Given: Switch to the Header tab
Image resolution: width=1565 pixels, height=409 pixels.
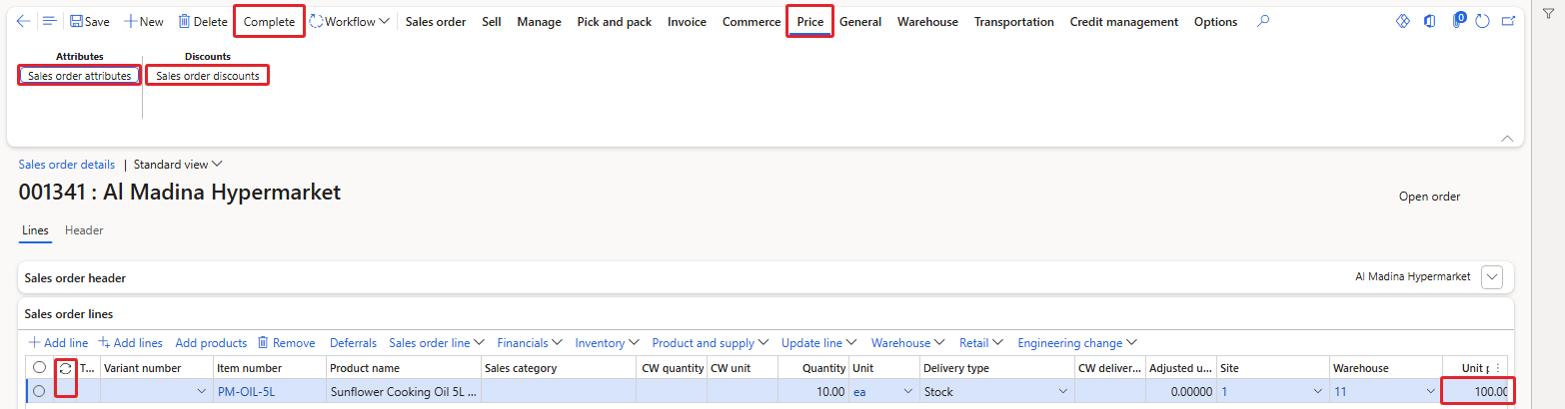Looking at the screenshot, I should 84,230.
